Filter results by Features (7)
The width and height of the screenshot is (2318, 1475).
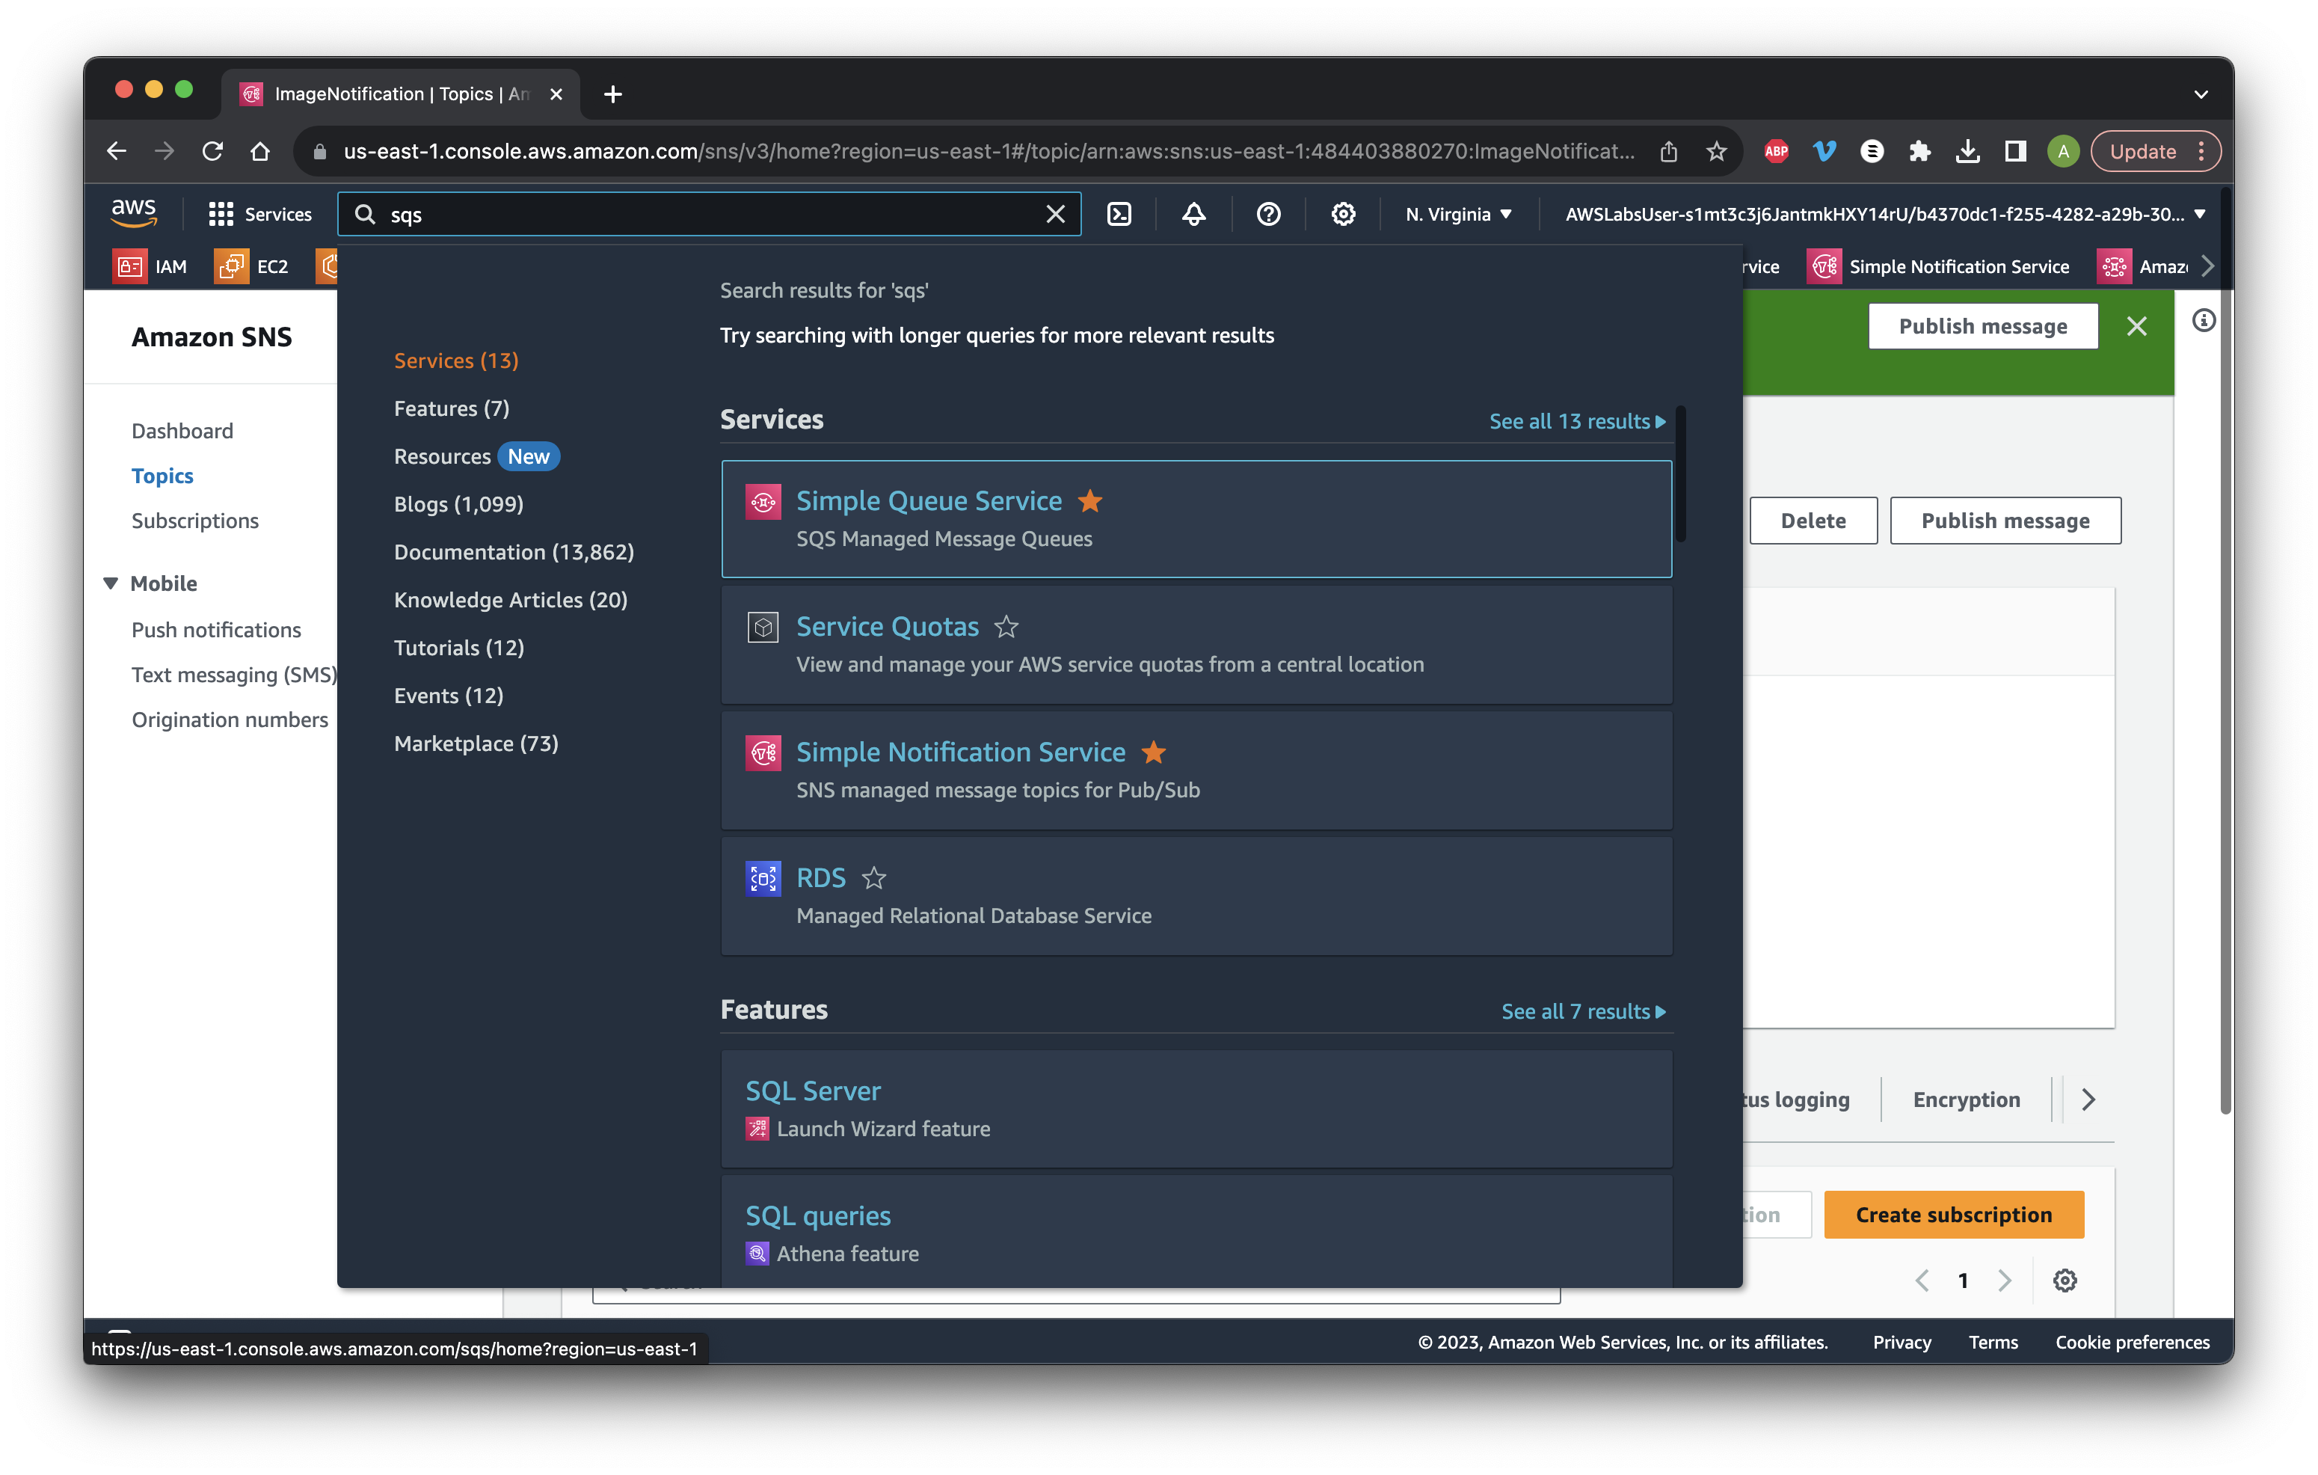pyautogui.click(x=452, y=408)
